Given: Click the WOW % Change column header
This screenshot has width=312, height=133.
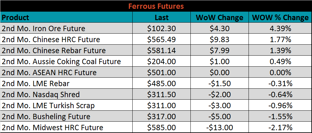Looking at the screenshot, I should [280, 17].
